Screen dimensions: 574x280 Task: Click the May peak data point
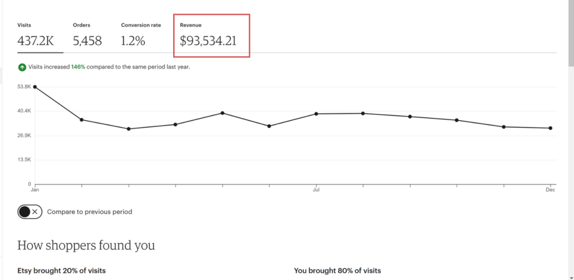pyautogui.click(x=222, y=113)
